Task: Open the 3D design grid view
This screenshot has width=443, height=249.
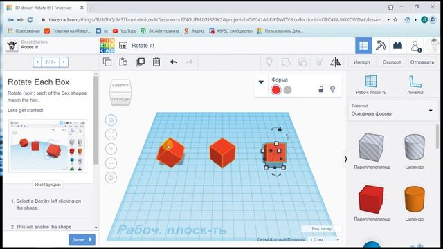Action: click(x=363, y=46)
